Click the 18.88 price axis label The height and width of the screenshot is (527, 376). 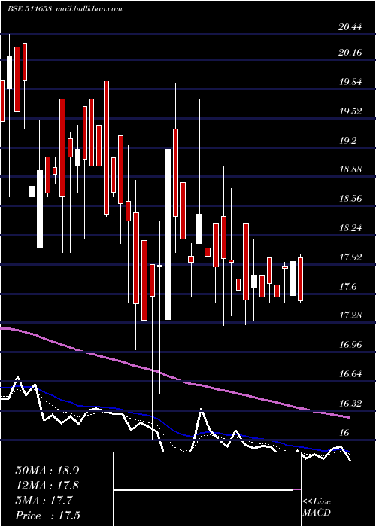[x=350, y=169]
